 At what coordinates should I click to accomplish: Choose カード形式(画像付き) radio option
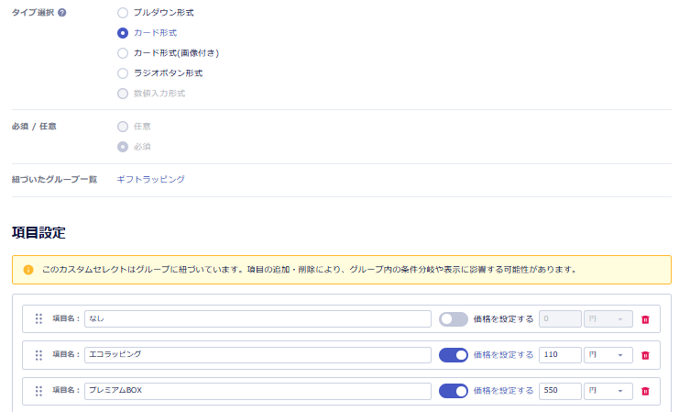coord(123,53)
